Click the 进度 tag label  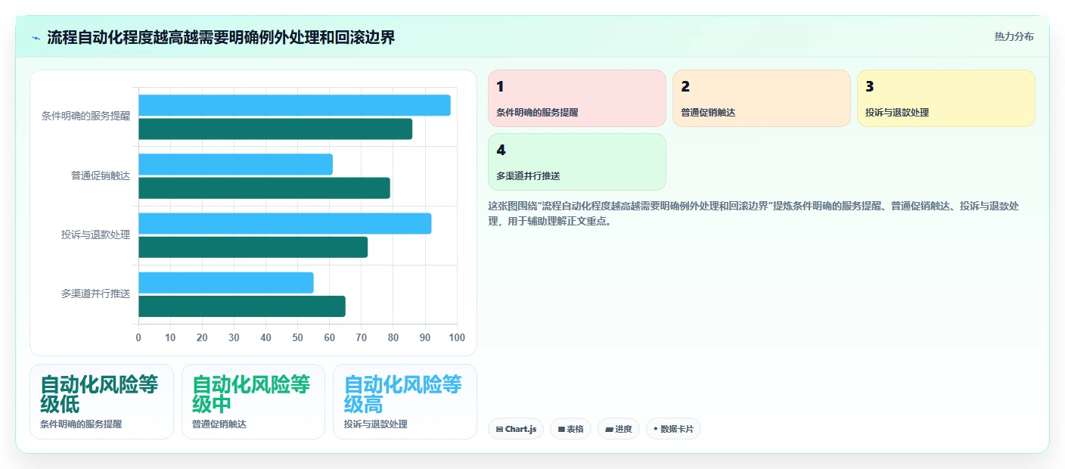(x=623, y=429)
